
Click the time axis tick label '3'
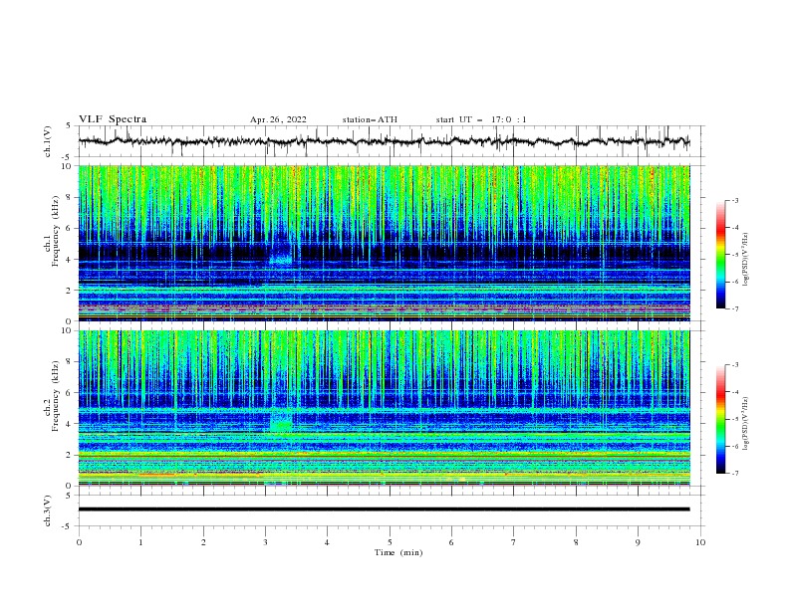(265, 542)
